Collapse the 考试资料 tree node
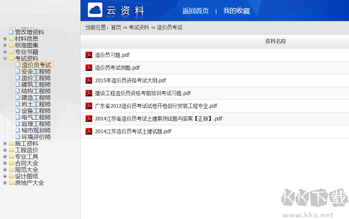The width and height of the screenshot is (349, 219). [5, 59]
